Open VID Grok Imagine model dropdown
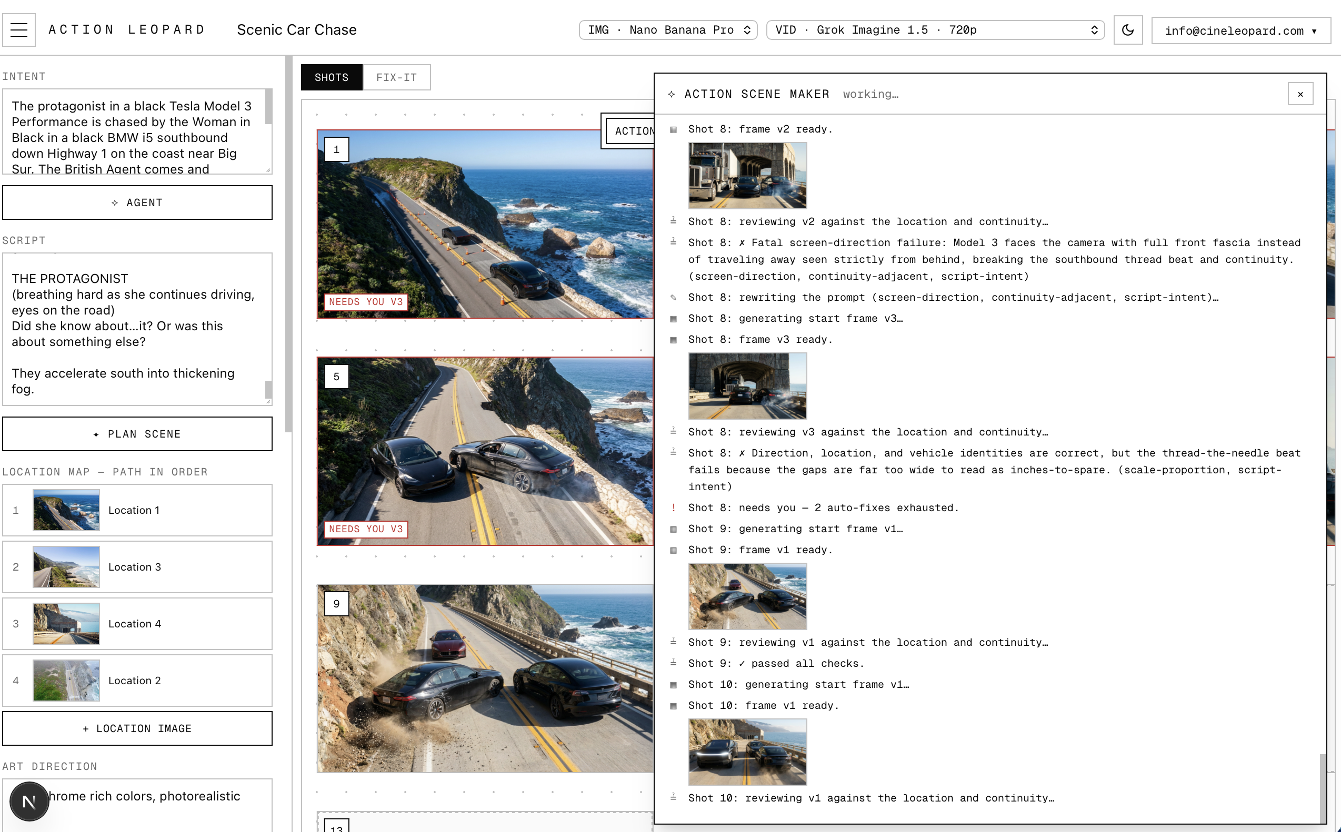 click(x=935, y=29)
